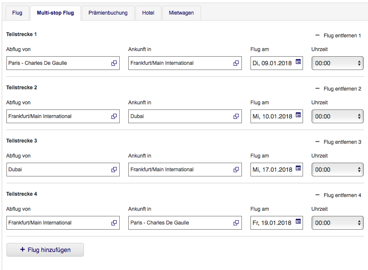Click Flug entfernen 4 to delete leg
Screen dimensions: 368x270
(x=338, y=195)
